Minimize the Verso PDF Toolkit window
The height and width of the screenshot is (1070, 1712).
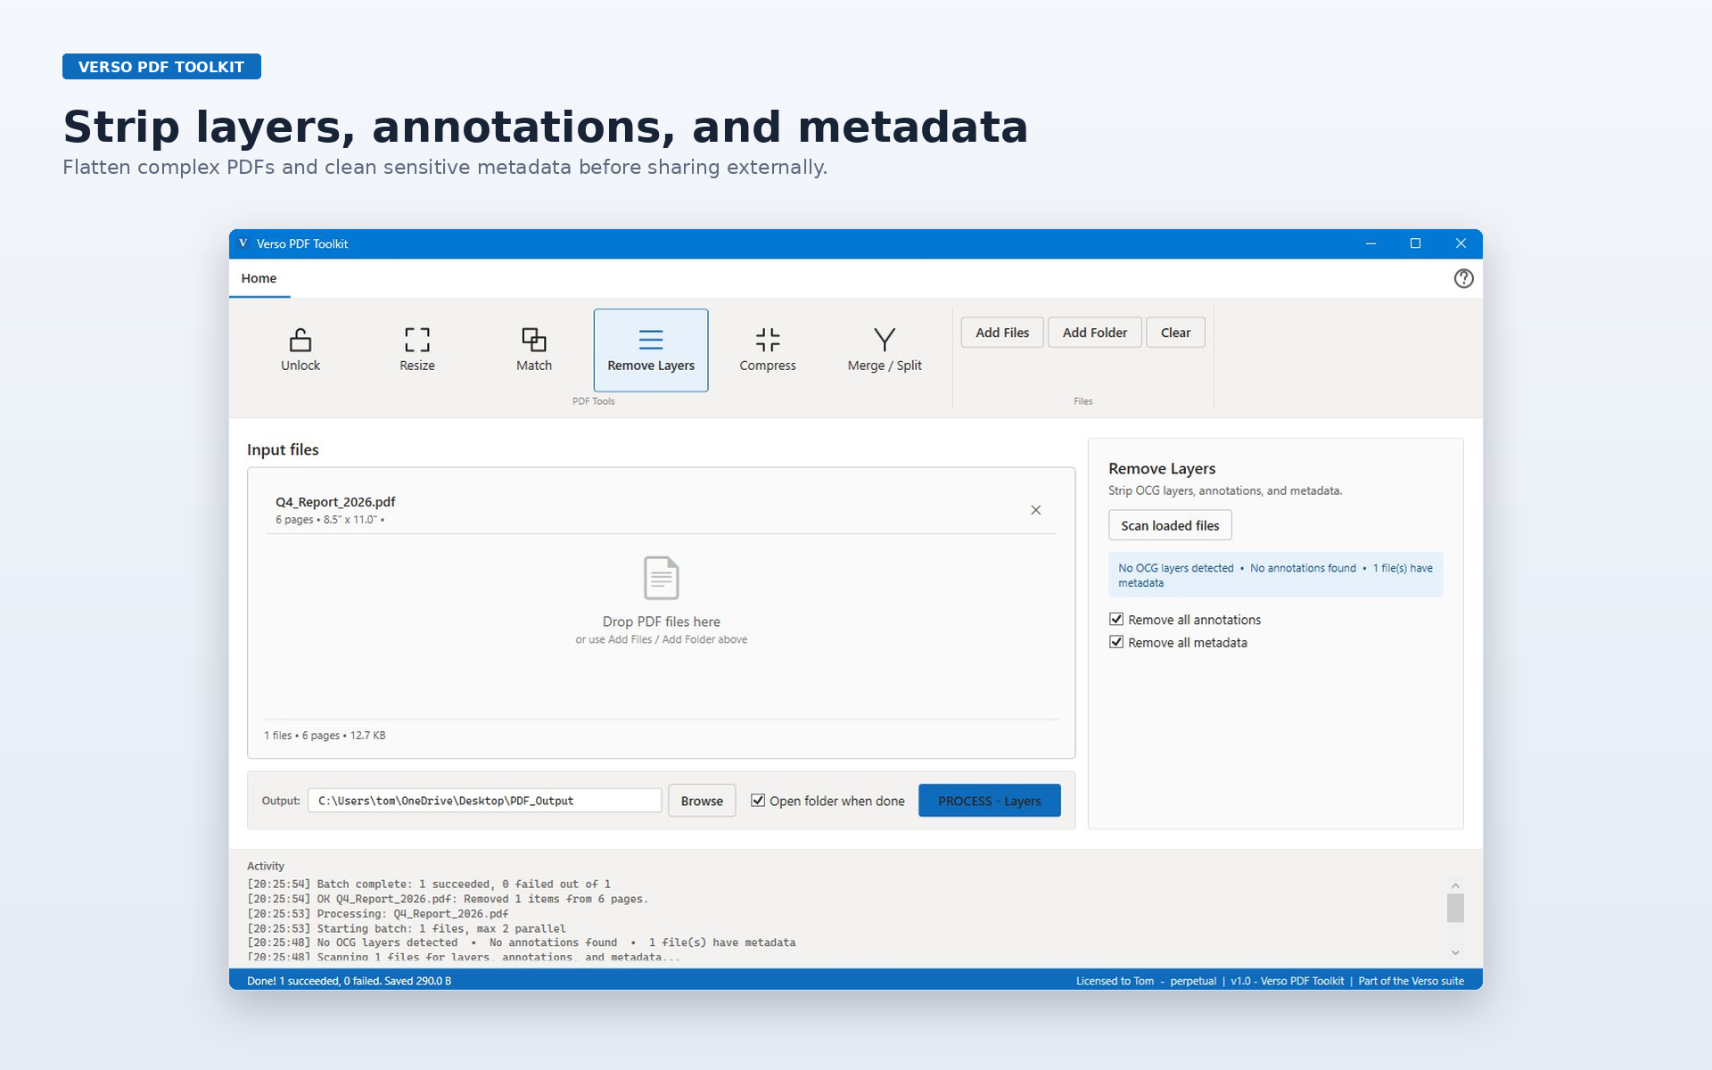(1370, 243)
